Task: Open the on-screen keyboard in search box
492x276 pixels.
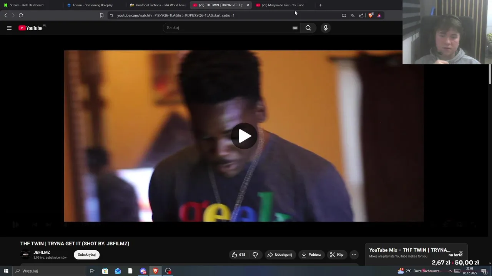Action: [x=295, y=28]
